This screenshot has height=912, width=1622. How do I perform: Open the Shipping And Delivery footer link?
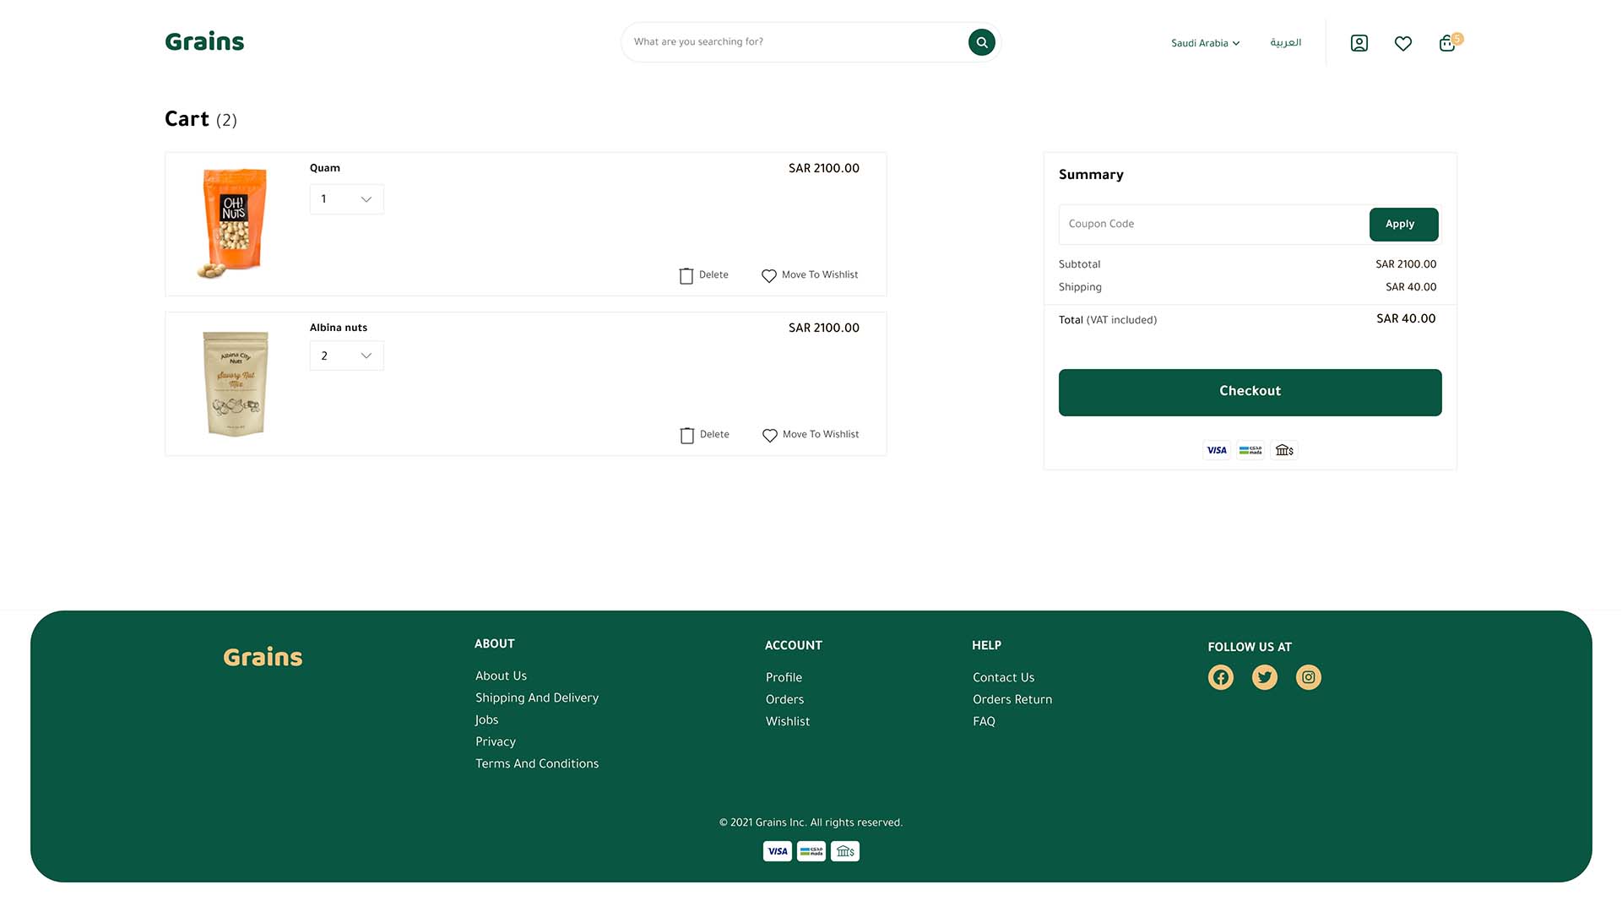(537, 698)
